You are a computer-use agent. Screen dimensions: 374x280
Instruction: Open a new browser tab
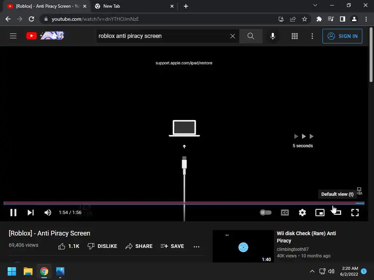(186, 6)
